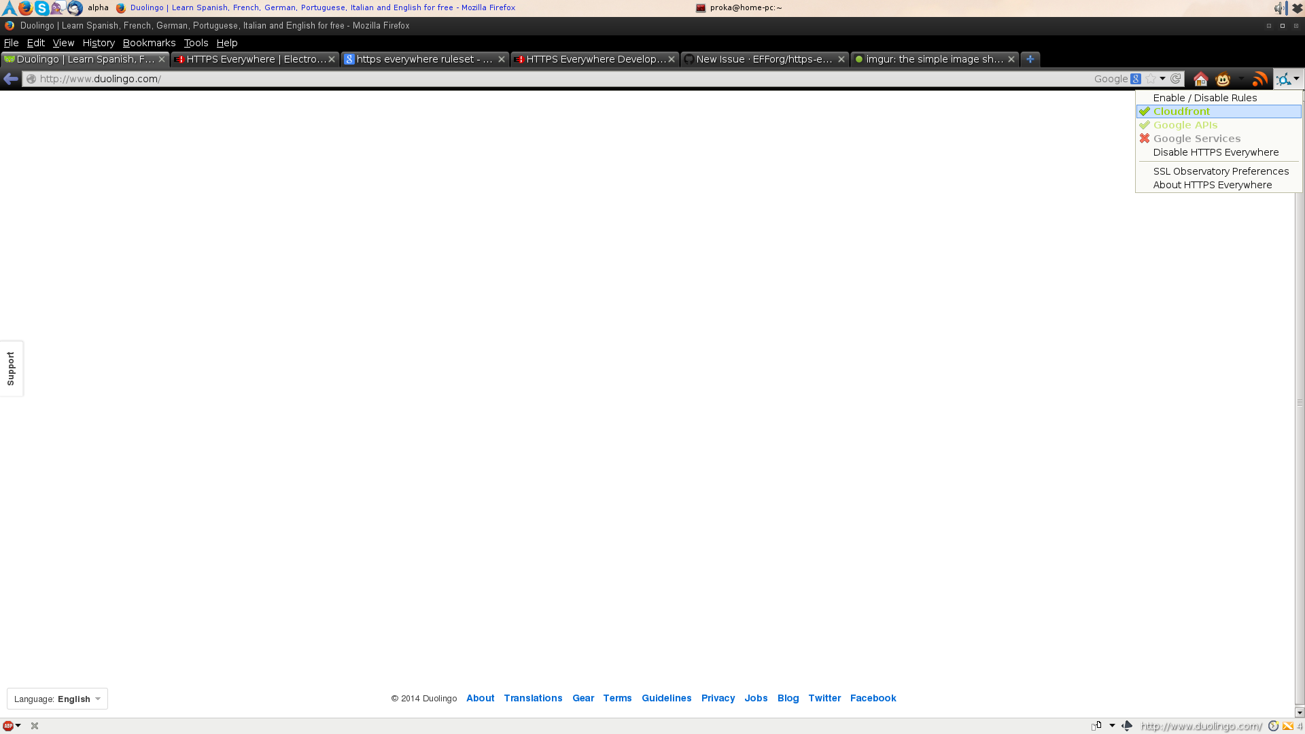Bookmark this page with the star icon
This screenshot has height=734, width=1305.
[1151, 79]
